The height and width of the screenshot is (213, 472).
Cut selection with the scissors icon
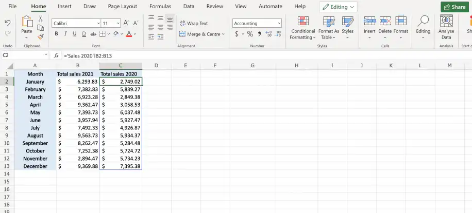coord(40,19)
